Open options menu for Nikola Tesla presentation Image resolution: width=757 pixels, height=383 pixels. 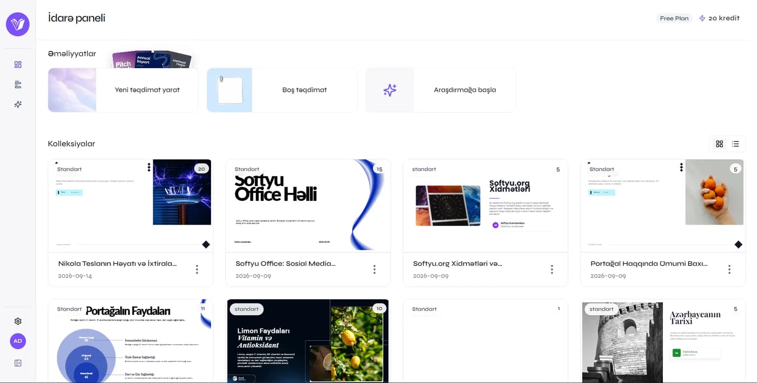click(x=197, y=270)
